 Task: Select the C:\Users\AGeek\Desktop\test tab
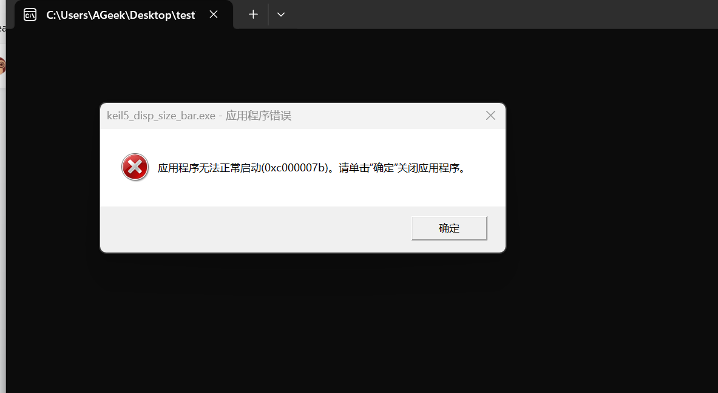pos(120,15)
